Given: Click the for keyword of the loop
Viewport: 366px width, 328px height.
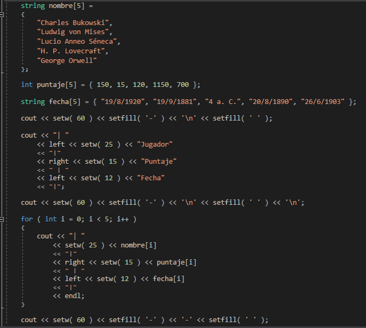Looking at the screenshot, I should 27,219.
